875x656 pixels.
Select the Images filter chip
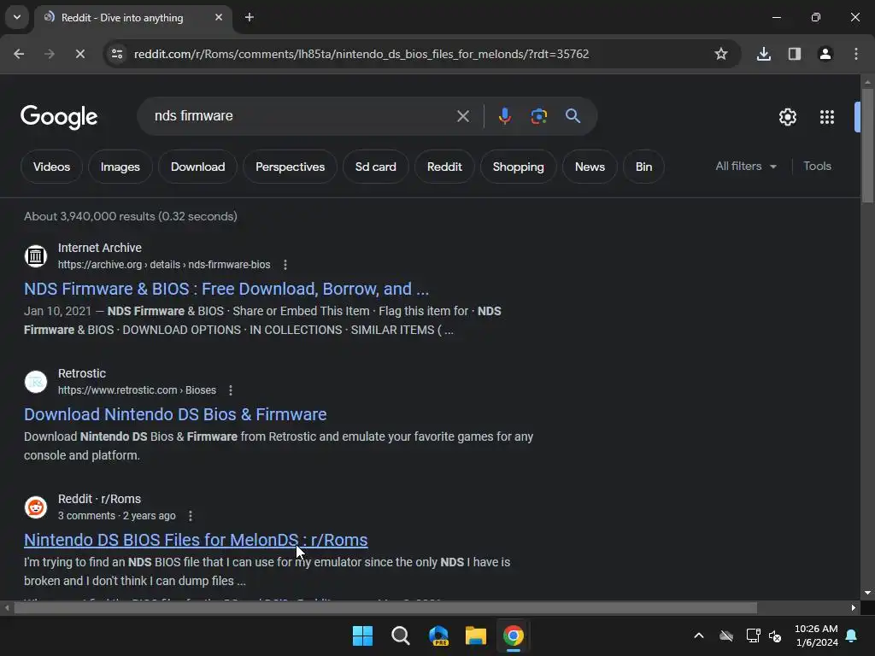120,167
